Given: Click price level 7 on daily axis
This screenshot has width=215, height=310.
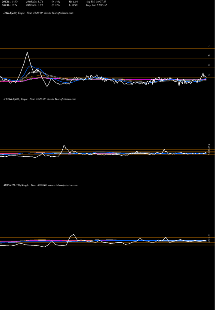Looking at the screenshot, I should click(x=209, y=46).
